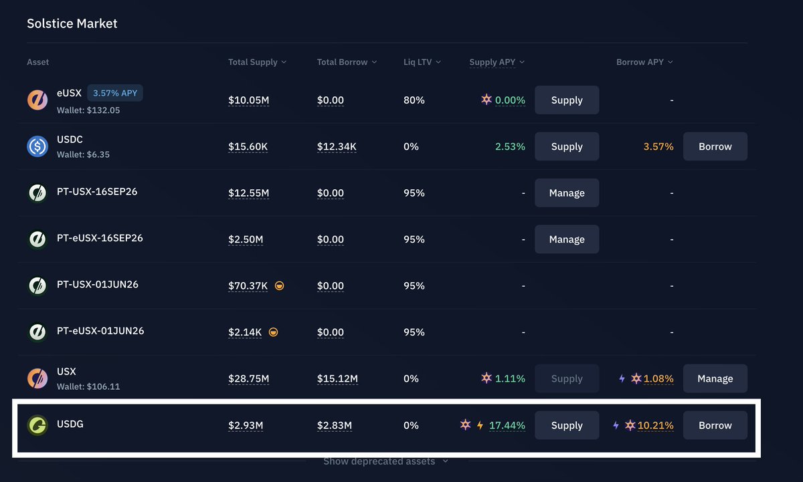Click USDG total supply $2.93M

(246, 425)
